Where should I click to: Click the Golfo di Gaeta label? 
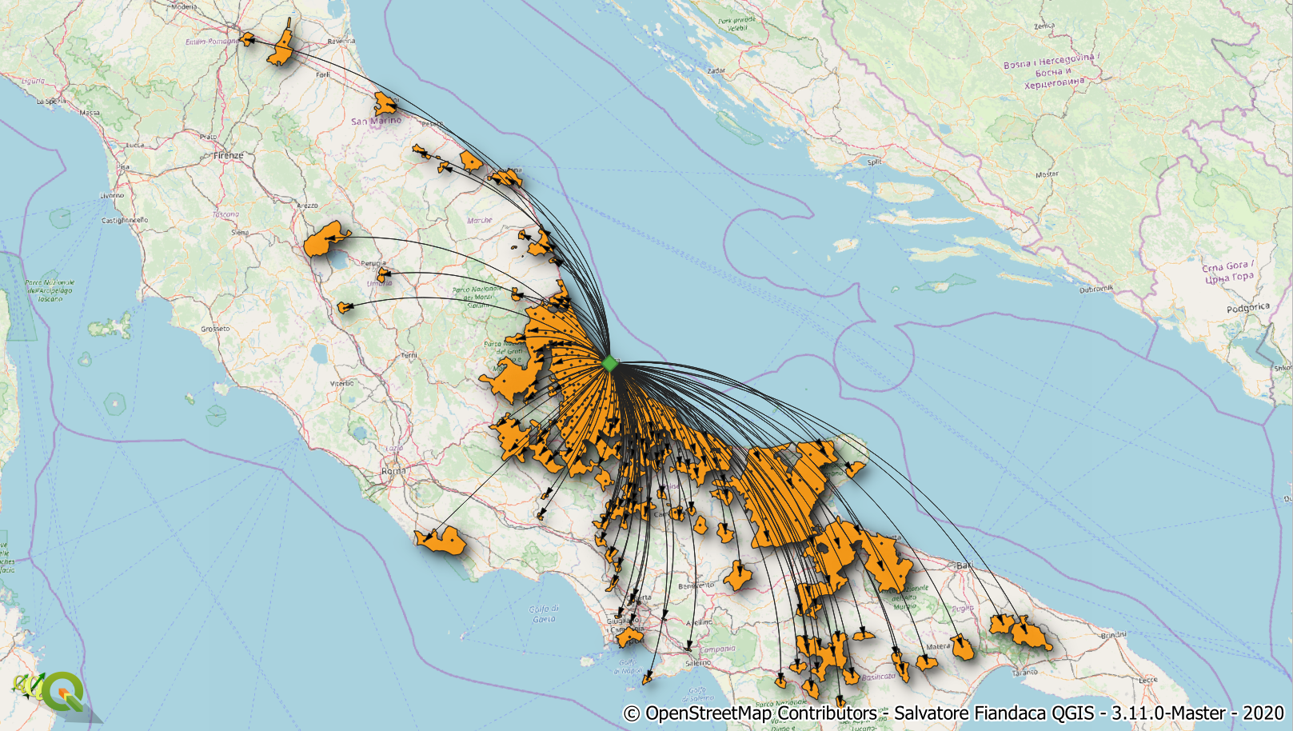(543, 613)
